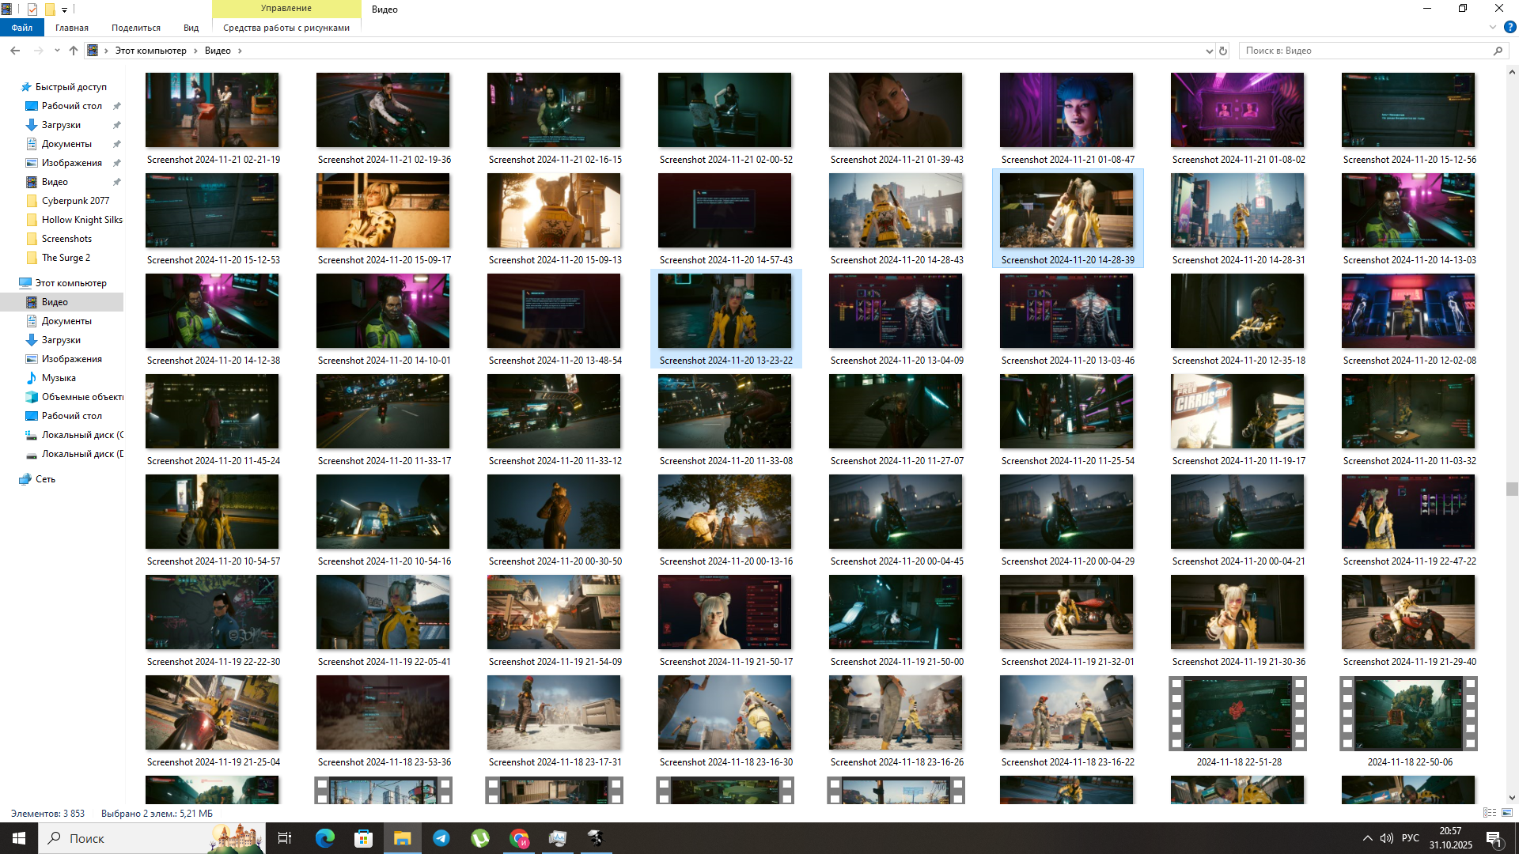Open Microsoft Edge from the taskbar
The height and width of the screenshot is (854, 1519).
(x=325, y=838)
